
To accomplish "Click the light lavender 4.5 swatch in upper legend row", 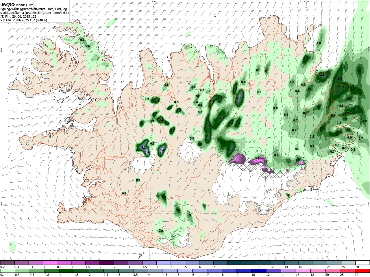I will pyautogui.click(x=178, y=263).
